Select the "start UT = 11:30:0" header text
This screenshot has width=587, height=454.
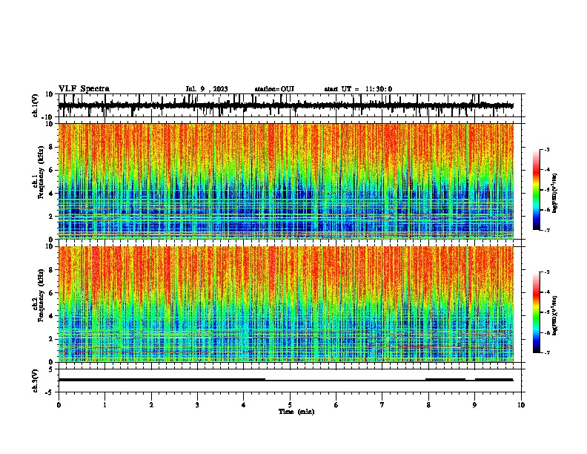(358, 89)
